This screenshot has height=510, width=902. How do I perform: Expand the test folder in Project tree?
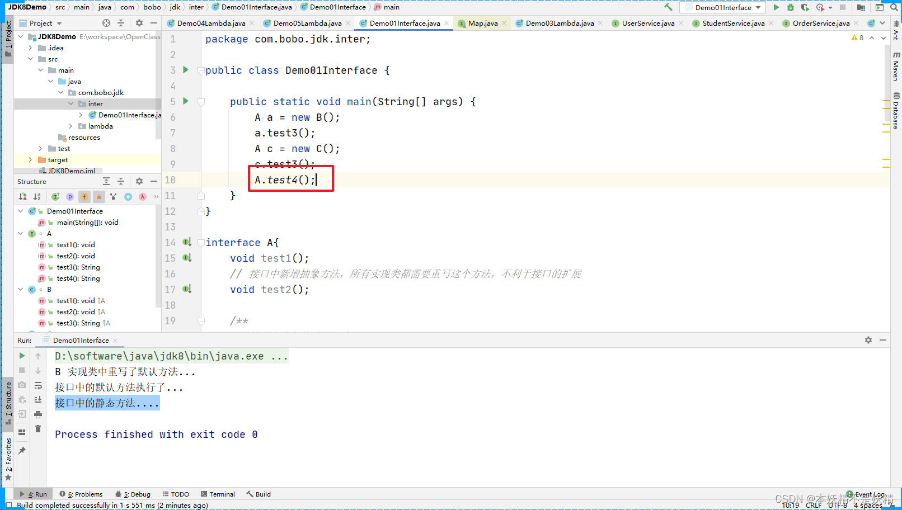40,148
